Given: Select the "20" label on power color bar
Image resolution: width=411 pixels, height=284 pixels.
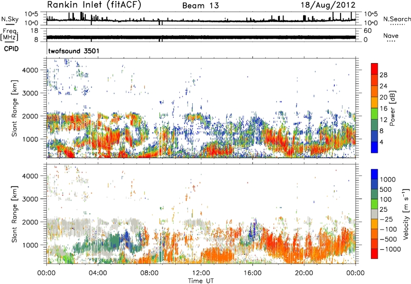Looking at the screenshot, I should [383, 97].
